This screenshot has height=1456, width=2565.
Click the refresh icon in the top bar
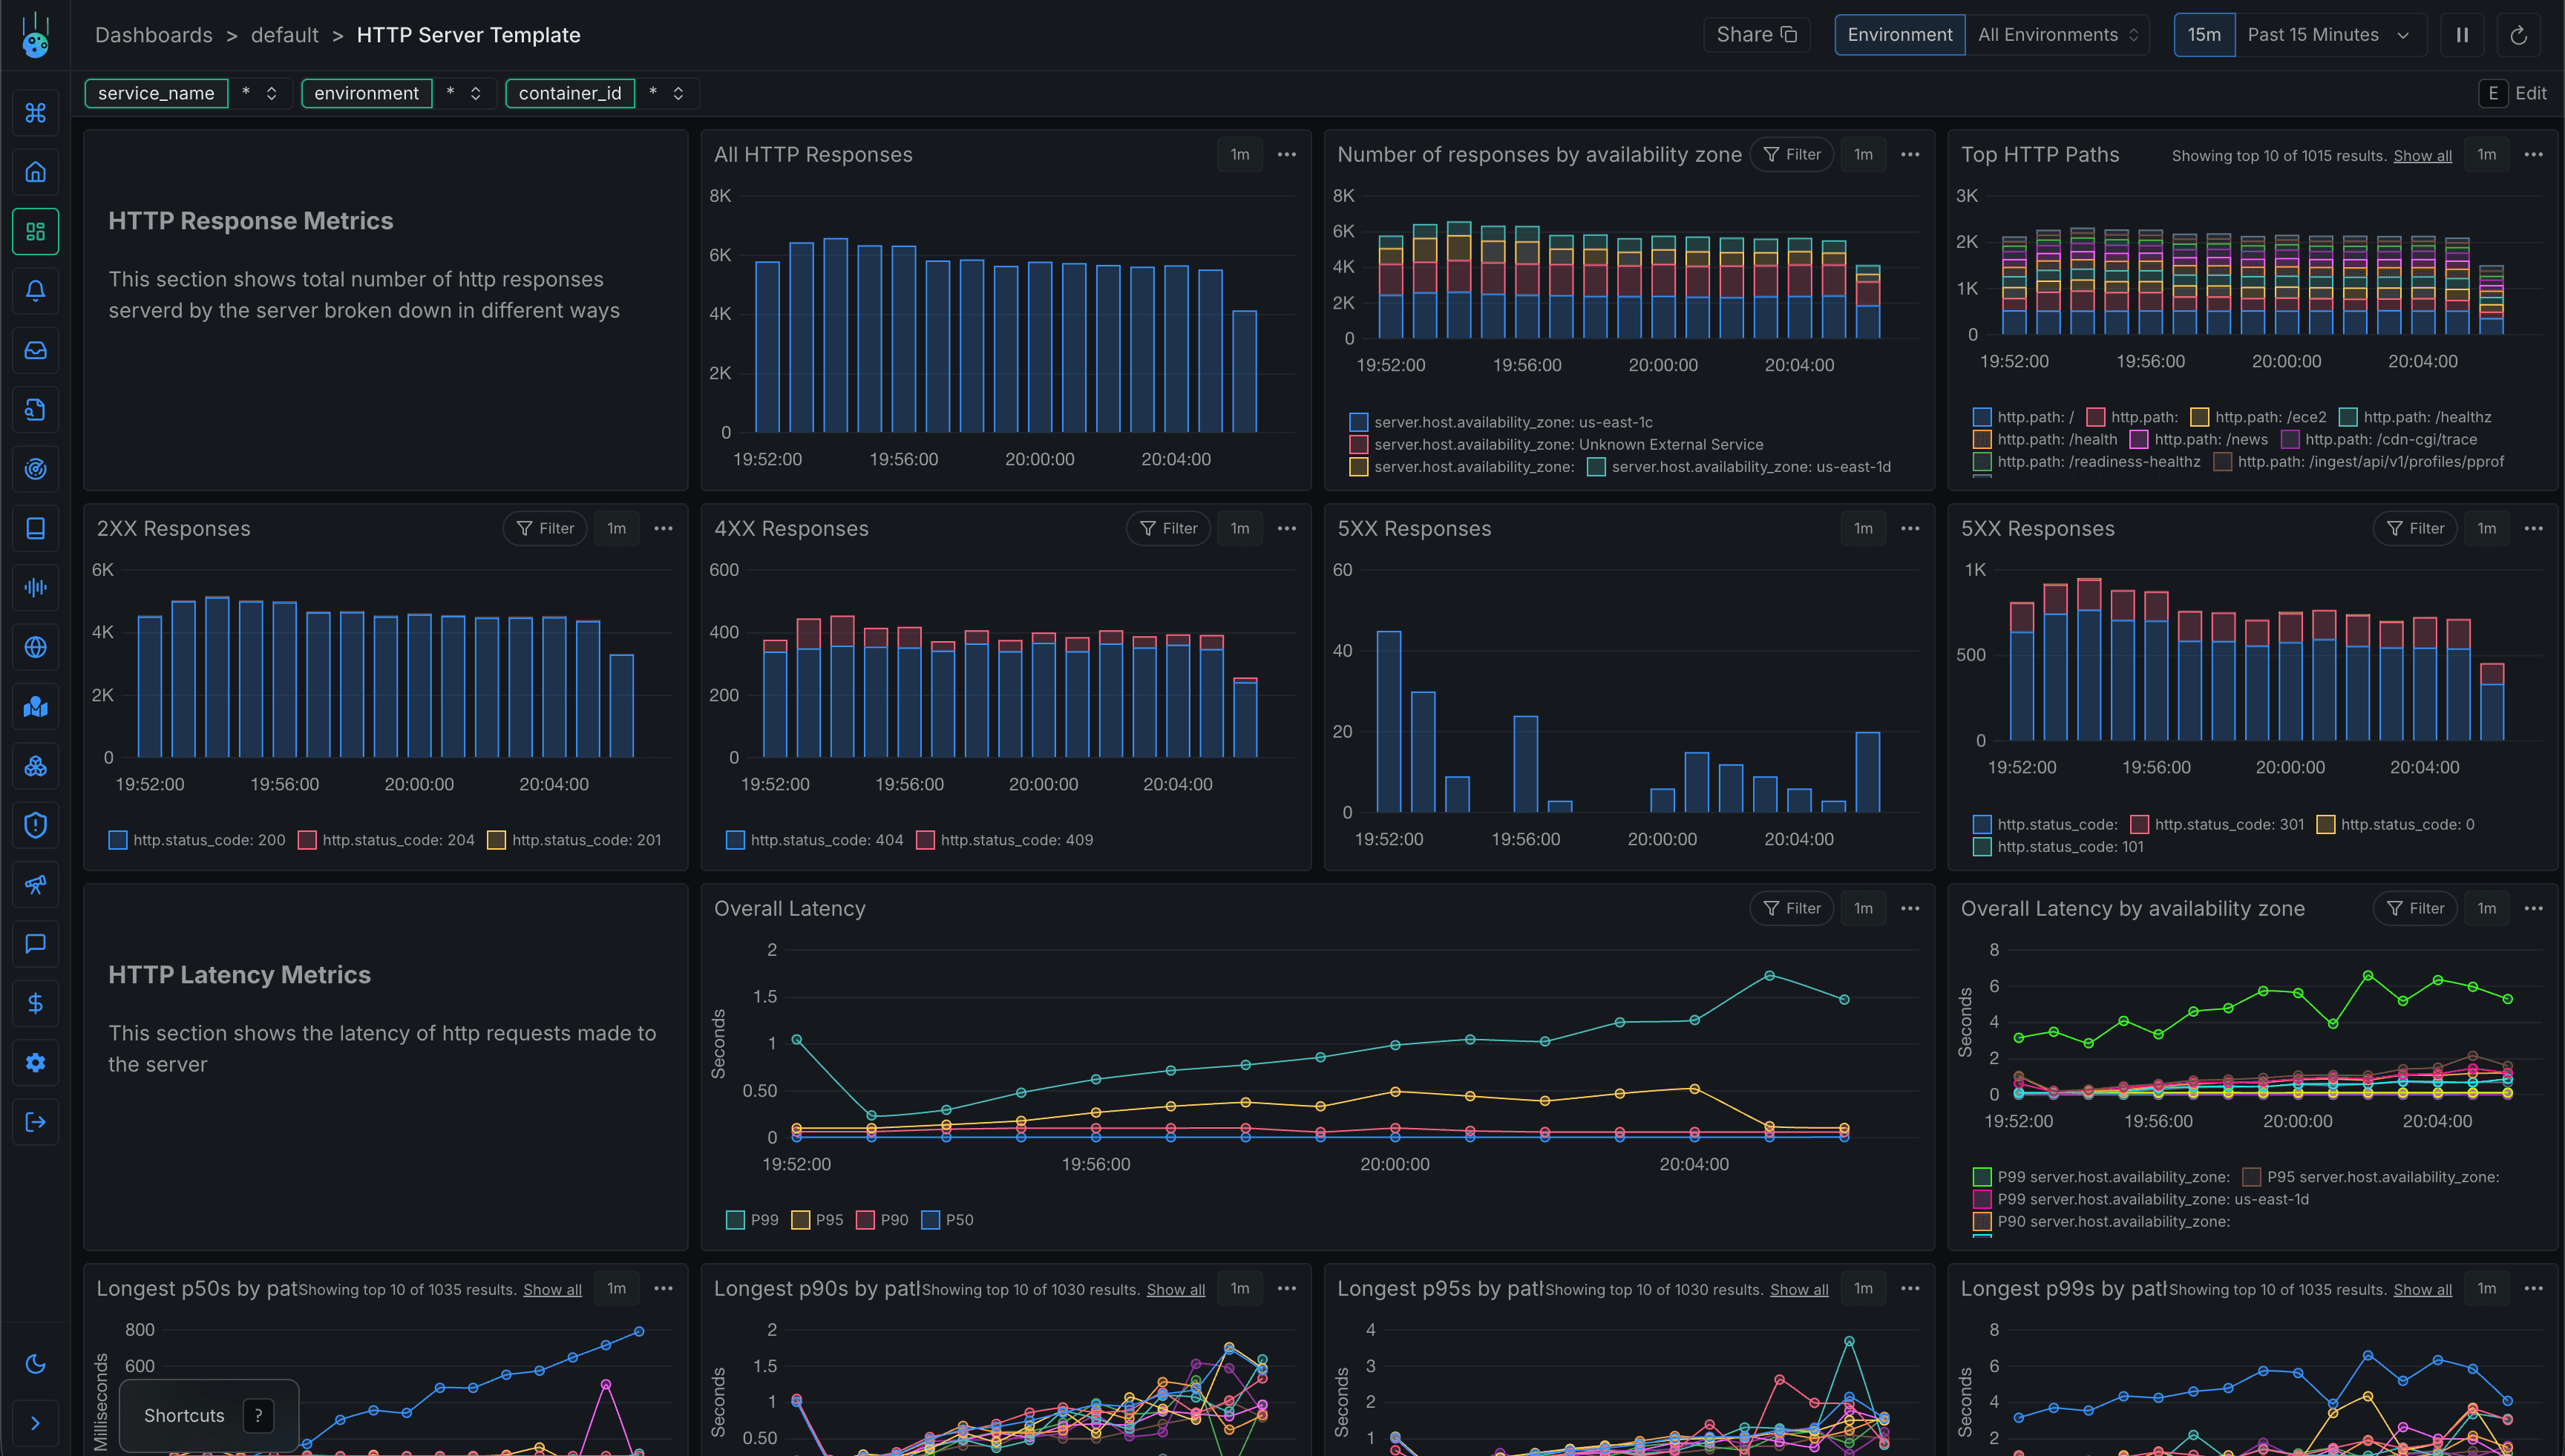(2520, 34)
